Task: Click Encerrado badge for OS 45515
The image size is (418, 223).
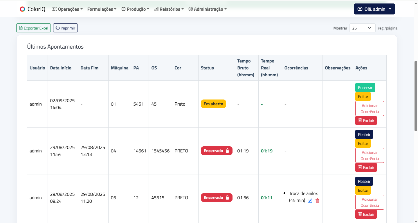Action: pos(217,198)
